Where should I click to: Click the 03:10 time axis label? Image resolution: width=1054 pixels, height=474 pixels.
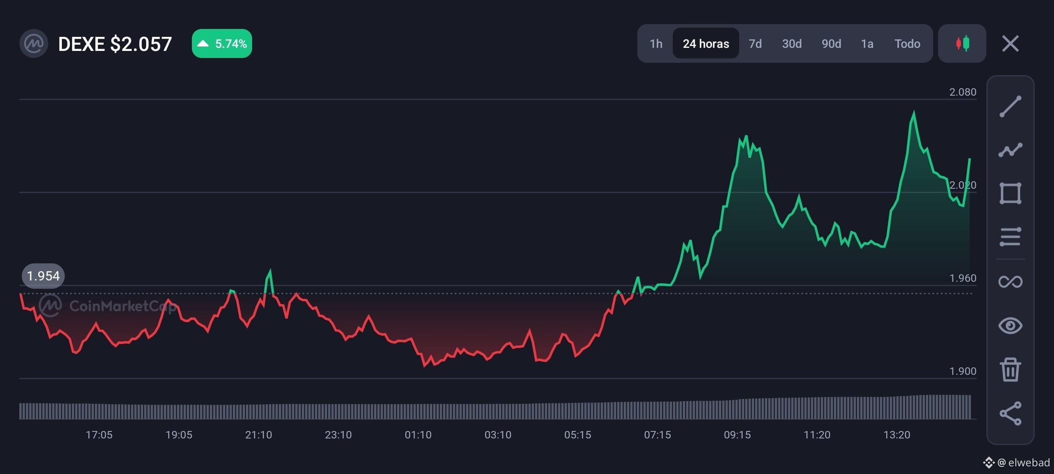tap(498, 435)
